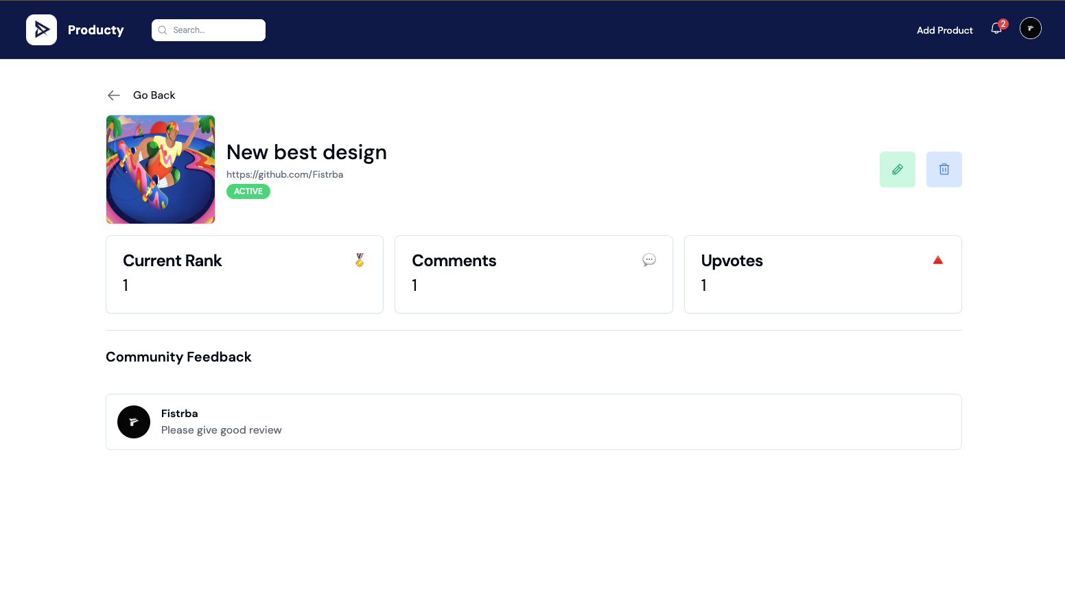Click the search magnifier icon
Image resolution: width=1065 pixels, height=590 pixels.
(x=163, y=30)
